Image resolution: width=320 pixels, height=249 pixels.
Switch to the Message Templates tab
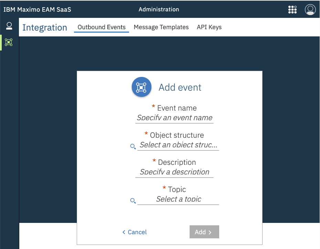coord(161,27)
